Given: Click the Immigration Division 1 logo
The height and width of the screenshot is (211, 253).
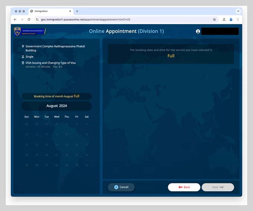Looking at the screenshot, I should point(30,31).
